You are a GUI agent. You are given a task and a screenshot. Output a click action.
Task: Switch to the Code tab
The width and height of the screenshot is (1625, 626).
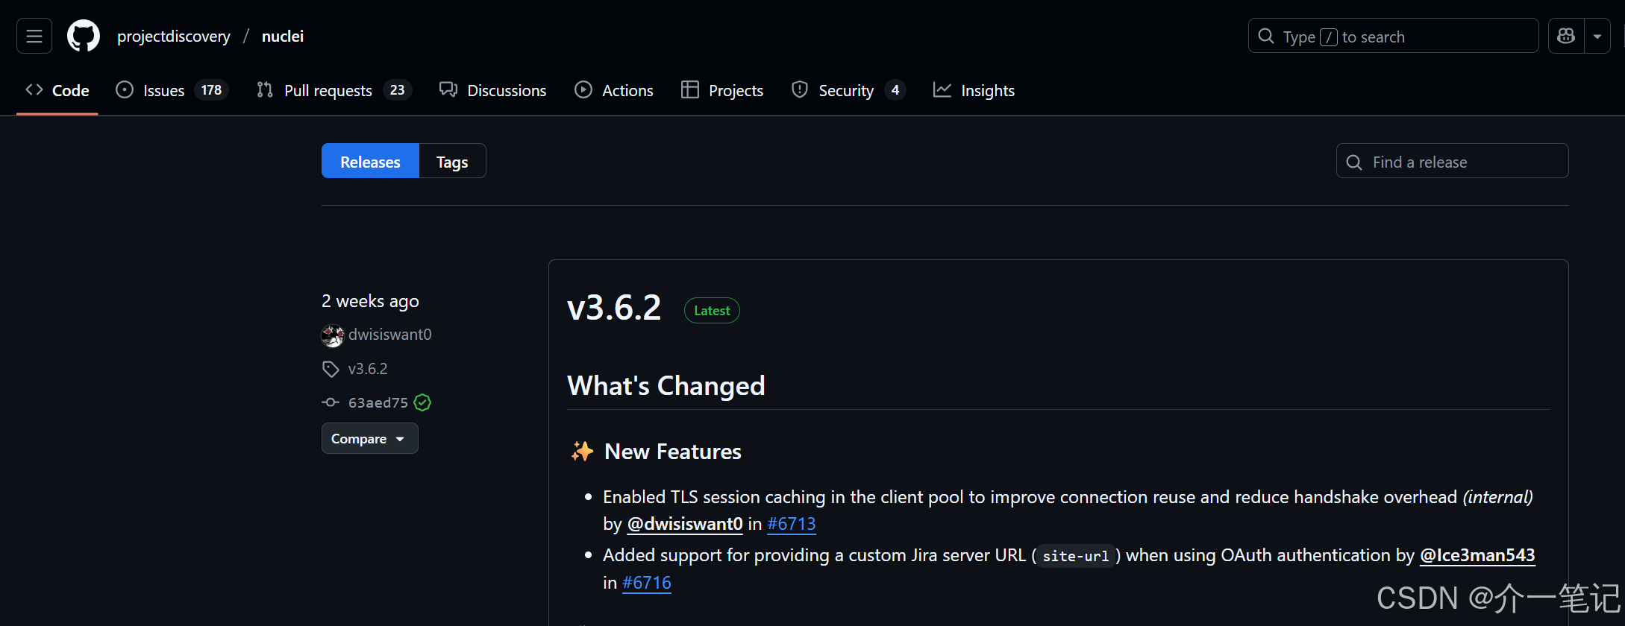[x=57, y=90]
